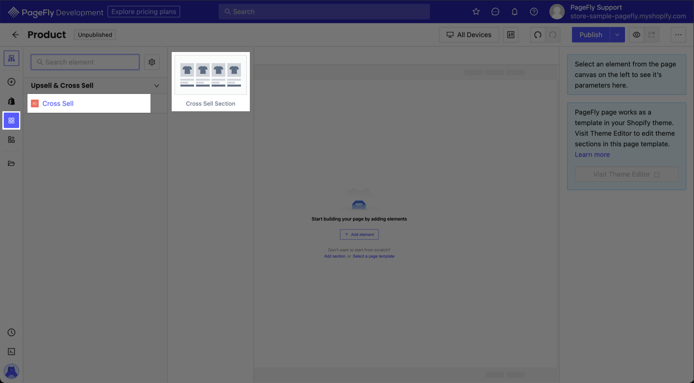Click the Unpublished status badge
Image resolution: width=694 pixels, height=383 pixels.
point(95,35)
